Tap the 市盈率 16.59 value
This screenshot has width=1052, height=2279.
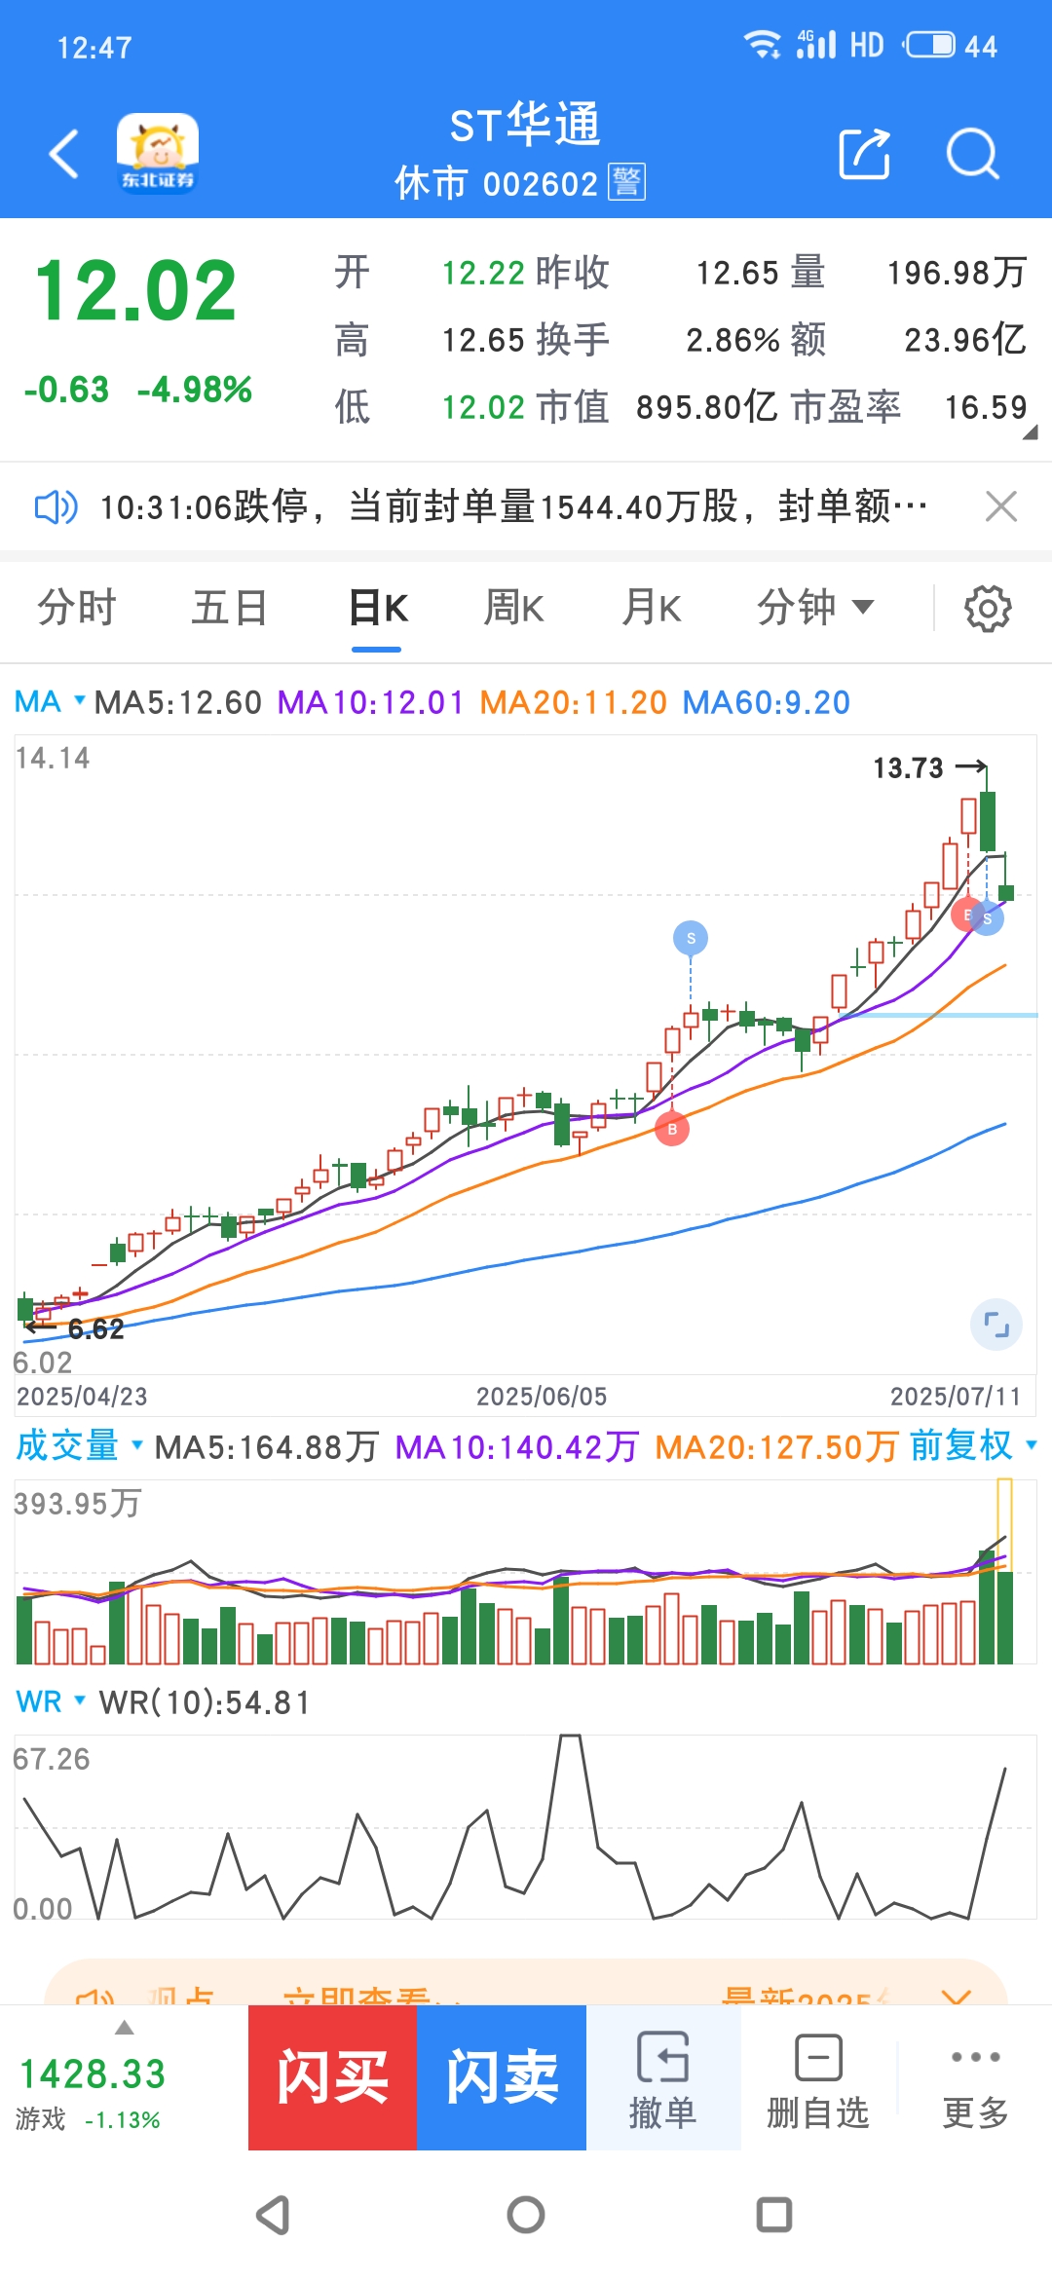click(986, 407)
